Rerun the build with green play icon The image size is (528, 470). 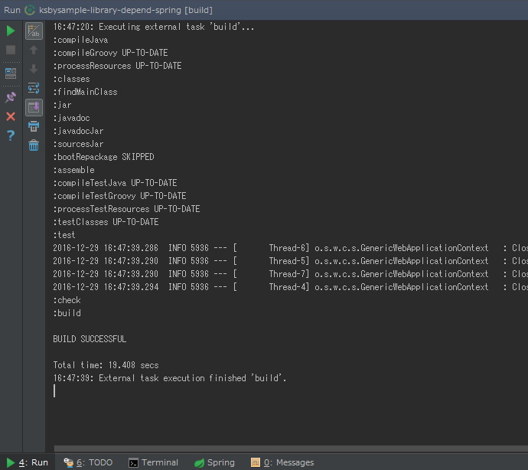click(11, 31)
